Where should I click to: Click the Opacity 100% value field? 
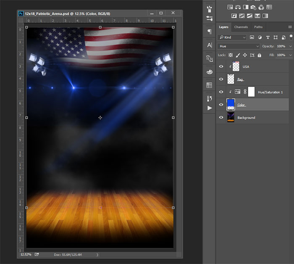point(281,46)
